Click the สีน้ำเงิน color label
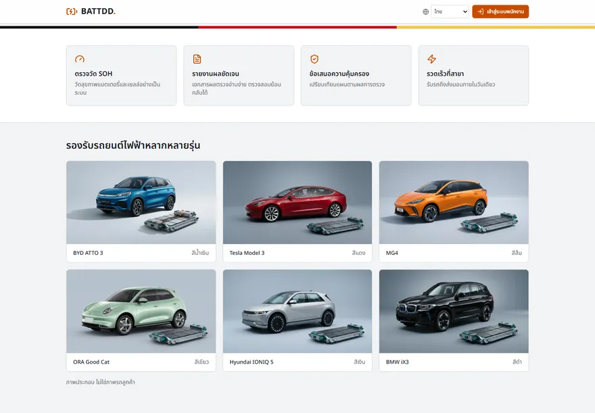595x413 pixels. coord(200,253)
